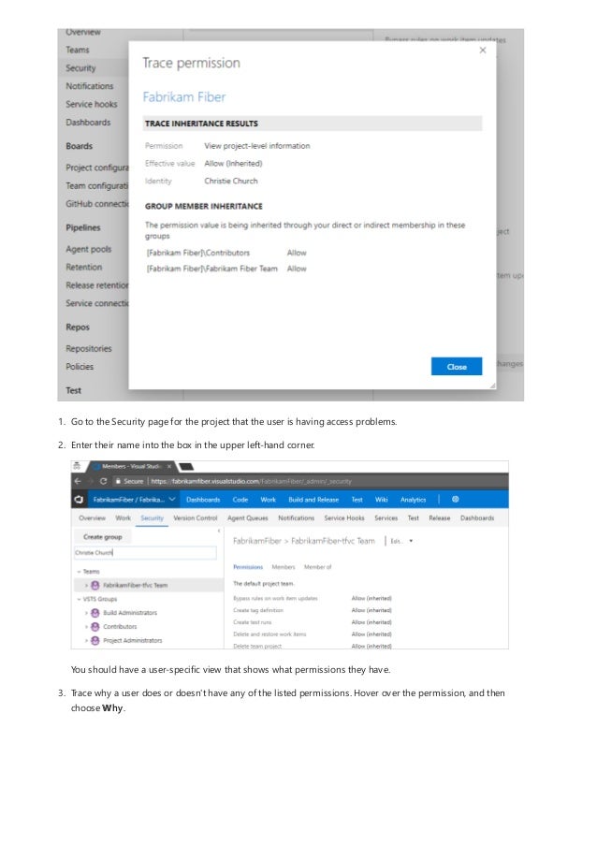597x845 pixels.
Task: Click the FabrikamFiber-tfvc Team group icon
Action: tap(95, 585)
